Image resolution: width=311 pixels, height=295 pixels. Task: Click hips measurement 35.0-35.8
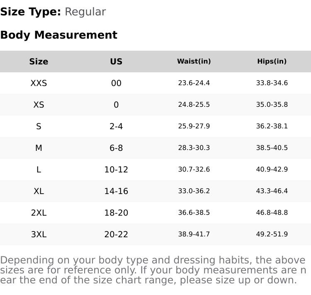(272, 105)
